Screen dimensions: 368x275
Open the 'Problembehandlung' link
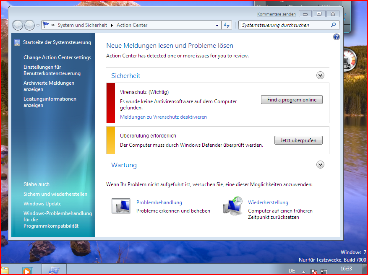click(x=159, y=202)
